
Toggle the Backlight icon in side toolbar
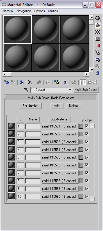tap(98, 25)
